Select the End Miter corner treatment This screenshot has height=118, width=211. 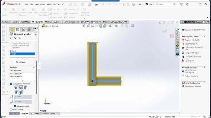pyautogui.click(x=16, y=88)
